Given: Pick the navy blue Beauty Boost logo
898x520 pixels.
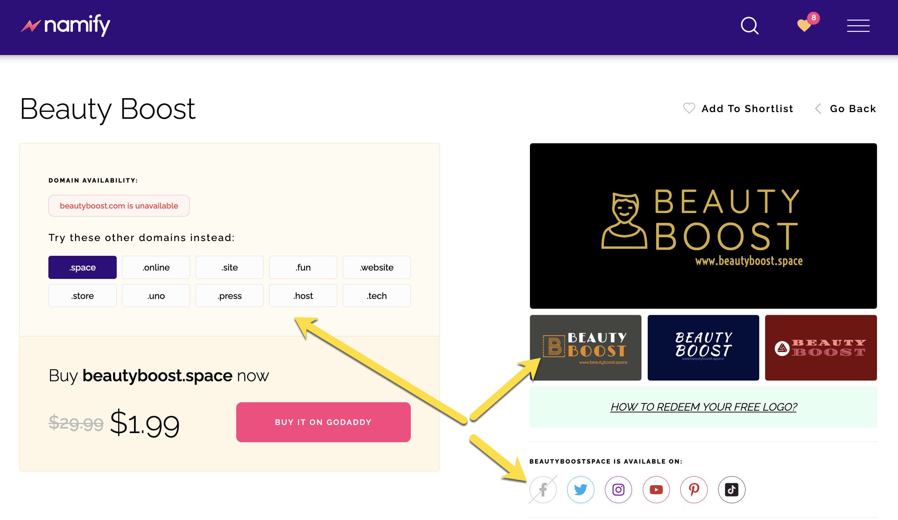Looking at the screenshot, I should point(703,348).
